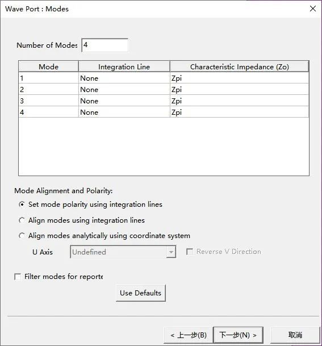This screenshot has height=346, width=322.
Task: Click the U Axis dropdown arrow
Action: pyautogui.click(x=171, y=252)
